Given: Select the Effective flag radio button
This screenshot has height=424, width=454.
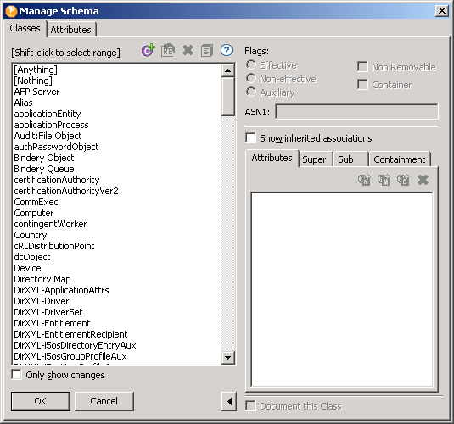Looking at the screenshot, I should pyautogui.click(x=251, y=64).
